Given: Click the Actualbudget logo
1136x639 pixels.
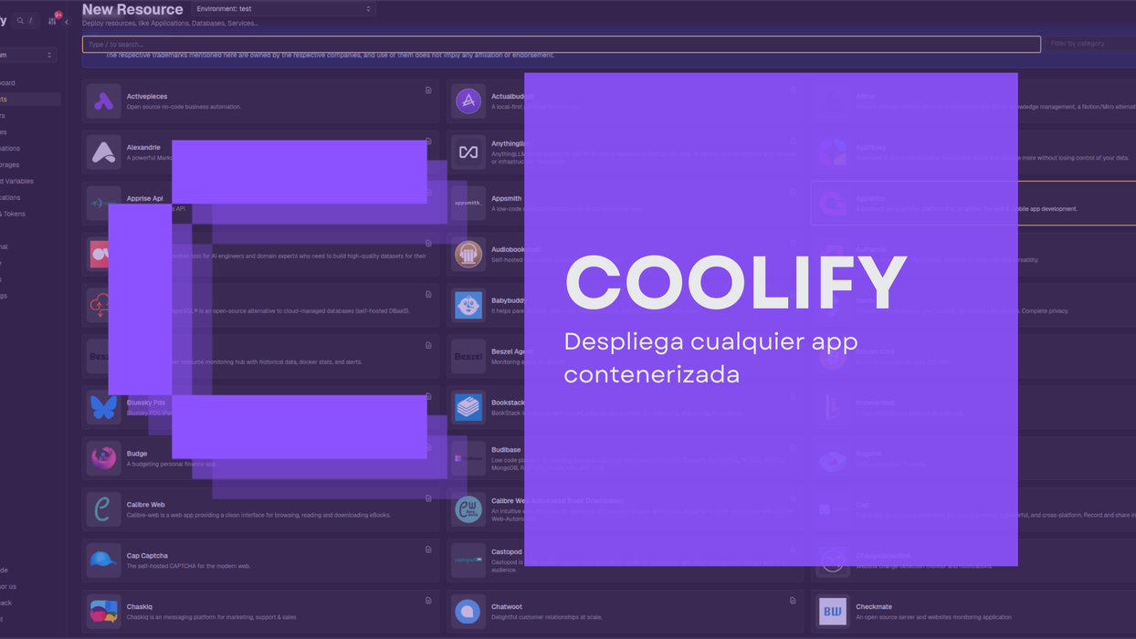Looking at the screenshot, I should [468, 101].
